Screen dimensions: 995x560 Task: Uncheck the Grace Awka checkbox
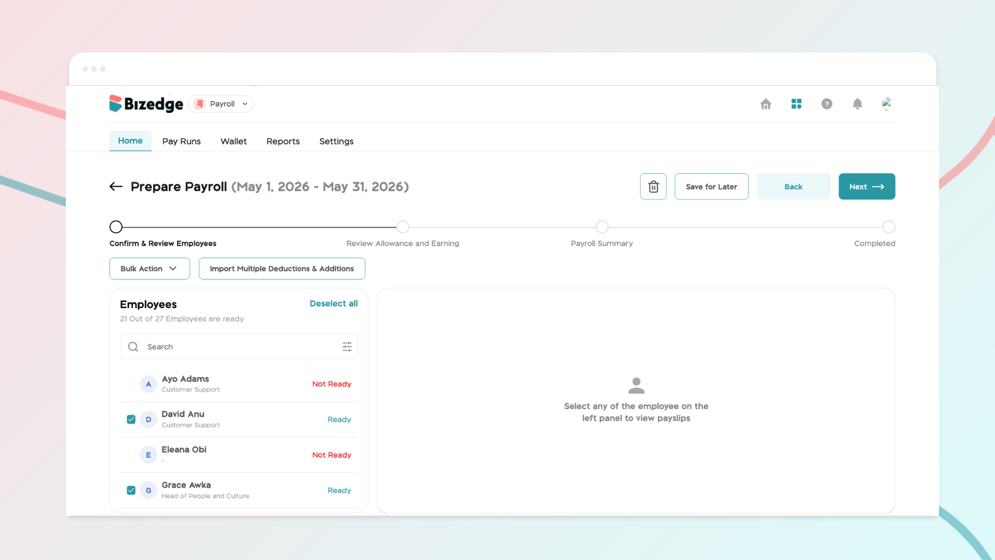coord(131,491)
